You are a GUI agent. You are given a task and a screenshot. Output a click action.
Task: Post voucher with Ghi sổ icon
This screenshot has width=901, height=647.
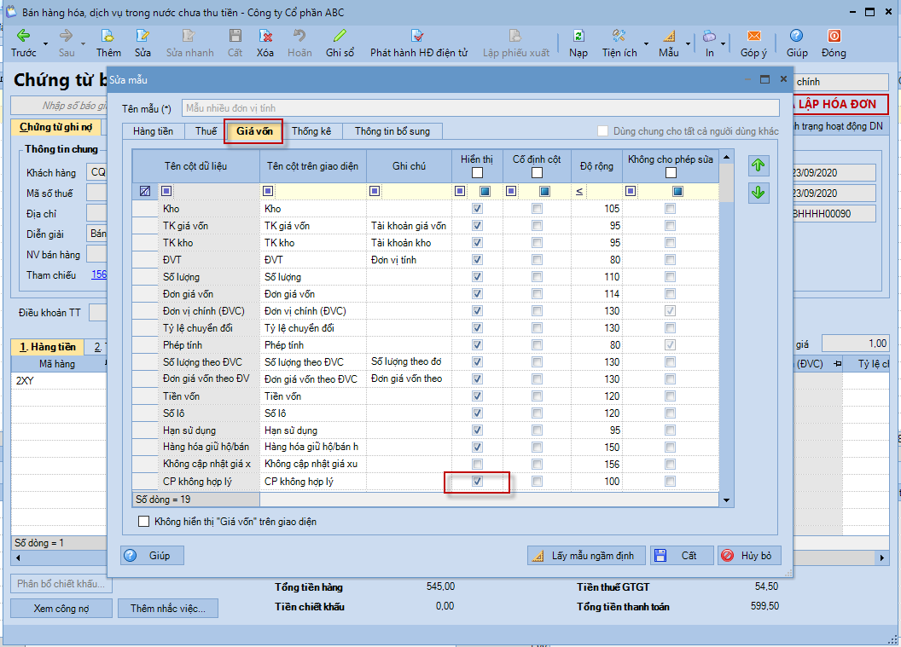point(340,36)
